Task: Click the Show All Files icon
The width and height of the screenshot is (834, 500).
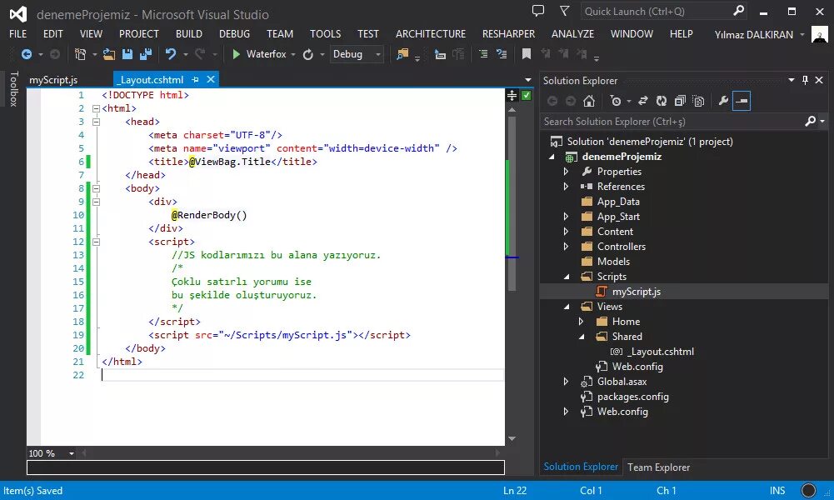Action: click(x=698, y=101)
